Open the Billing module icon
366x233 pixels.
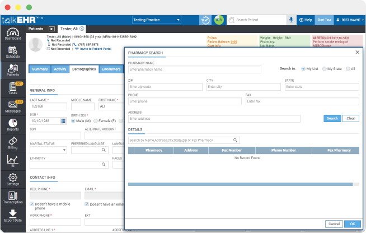[12, 142]
